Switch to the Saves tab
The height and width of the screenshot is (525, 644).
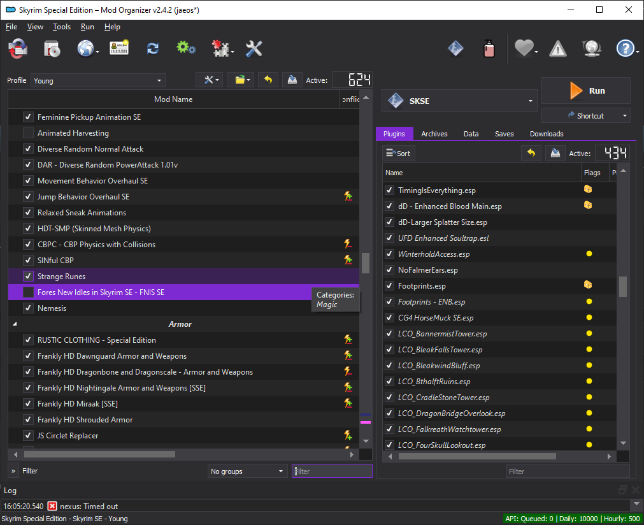click(504, 134)
